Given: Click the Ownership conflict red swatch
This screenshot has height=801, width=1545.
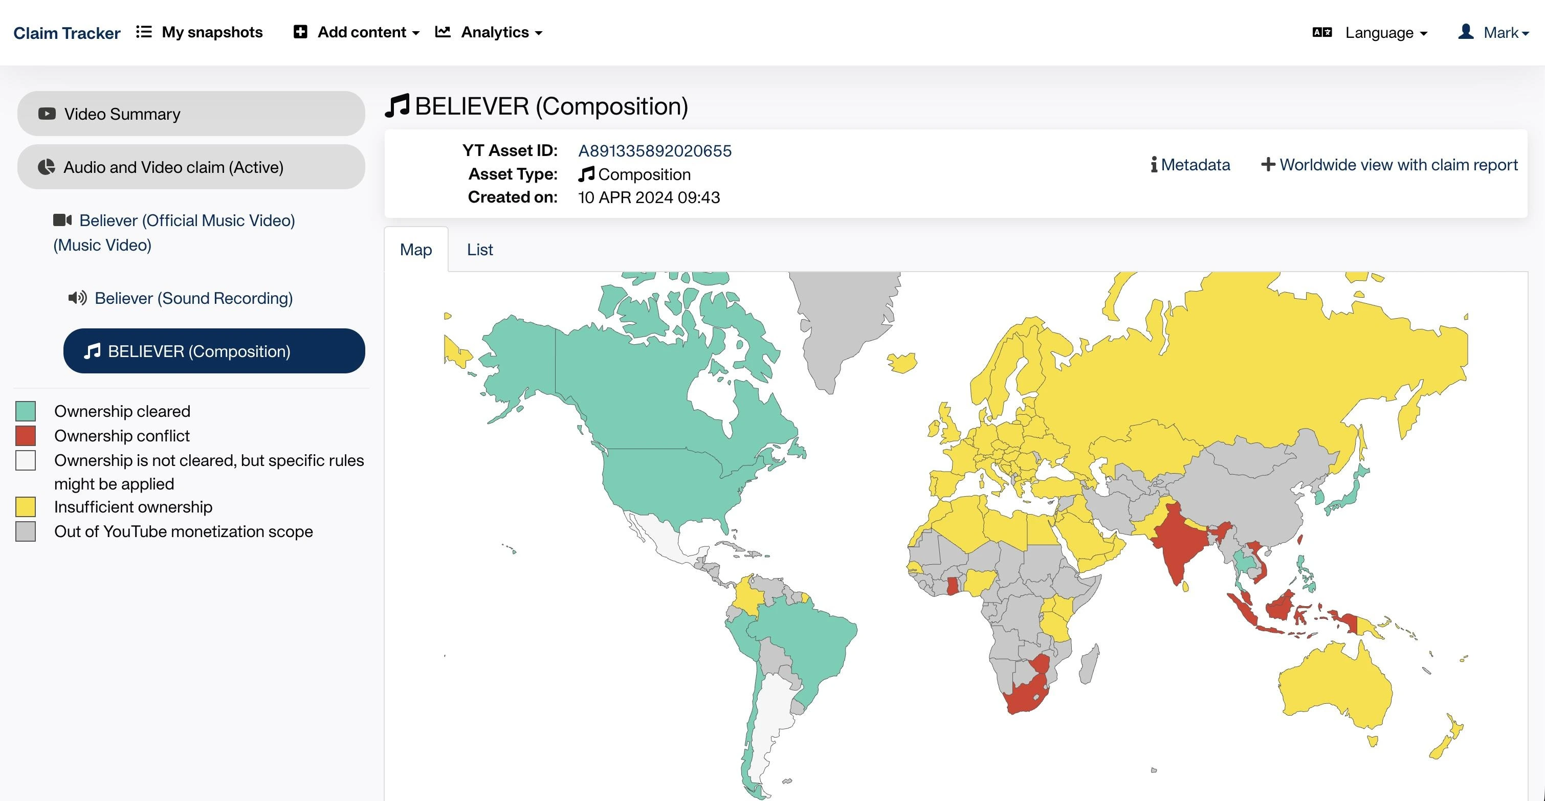Looking at the screenshot, I should click(x=26, y=436).
